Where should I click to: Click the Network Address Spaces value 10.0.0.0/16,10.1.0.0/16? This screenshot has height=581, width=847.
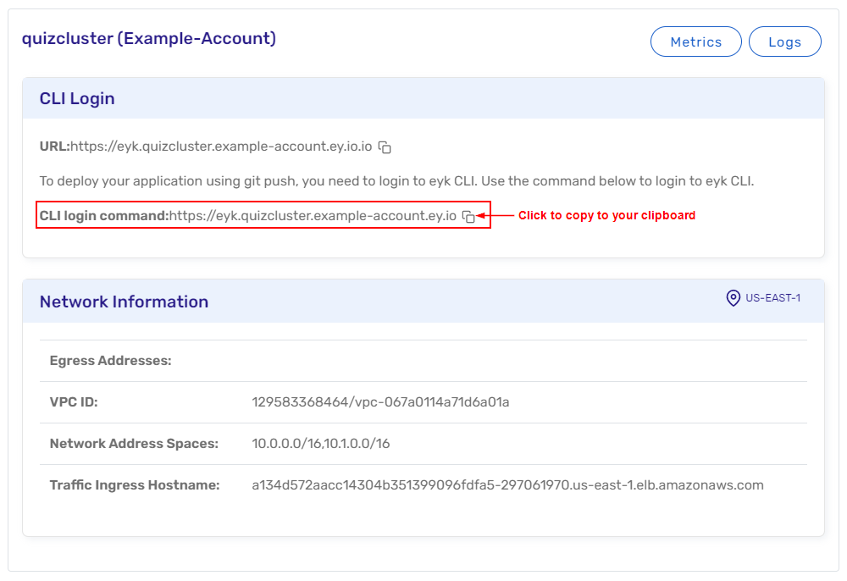[320, 444]
